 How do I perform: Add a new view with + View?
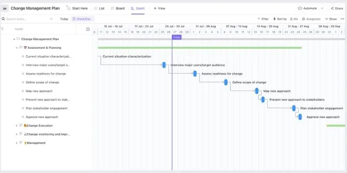coord(160,8)
